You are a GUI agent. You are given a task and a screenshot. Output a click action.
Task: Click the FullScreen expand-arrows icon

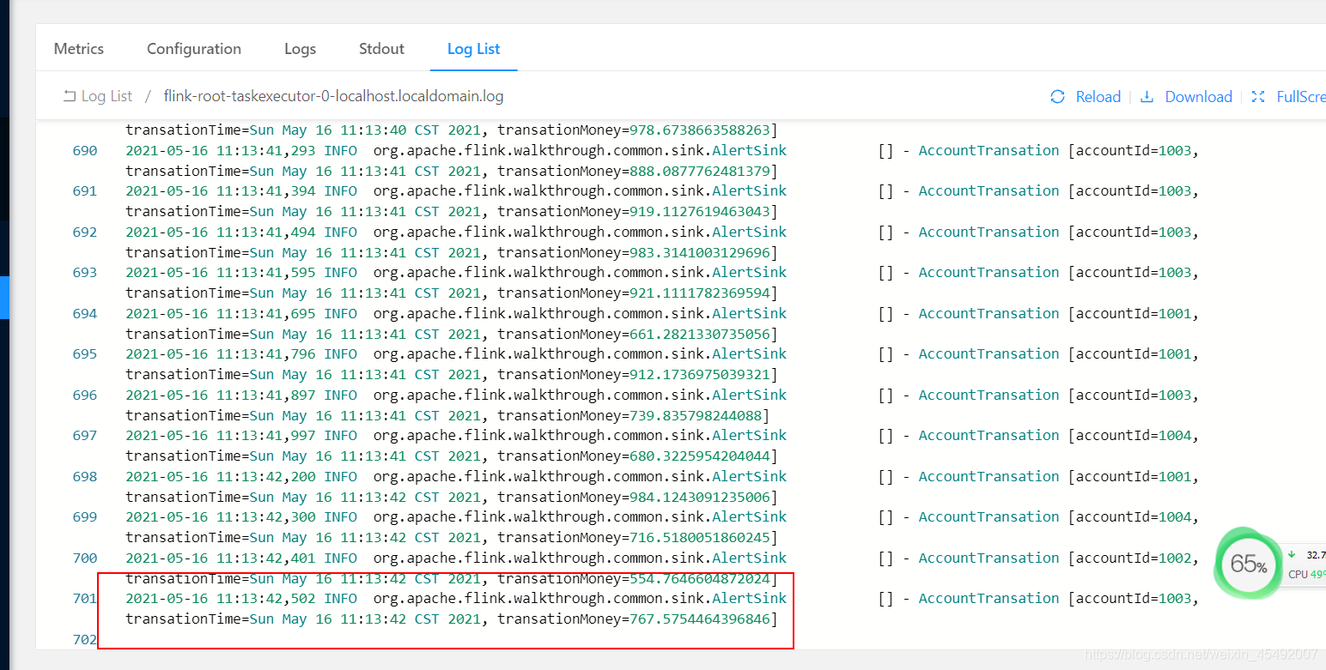(1257, 96)
